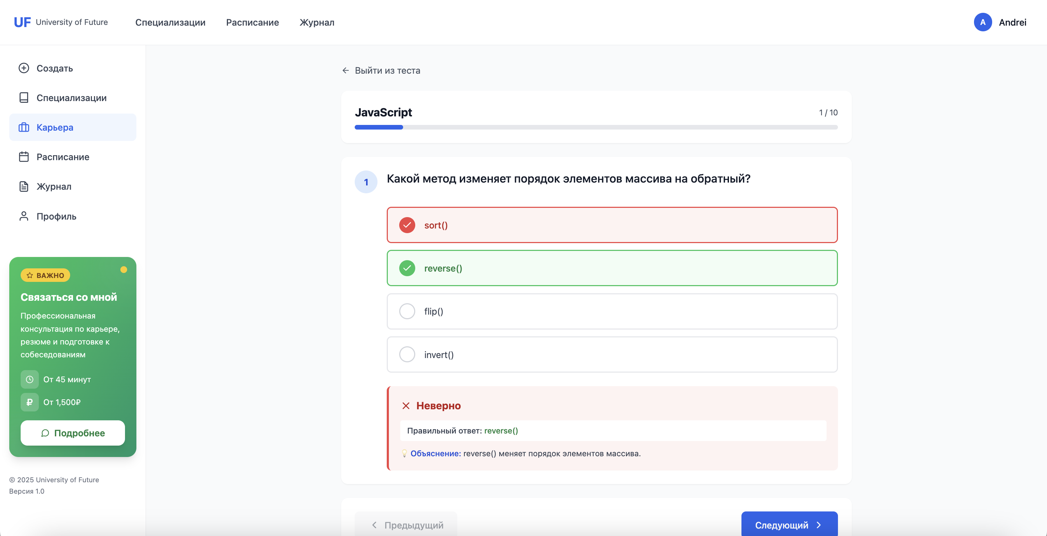Open Журнал in top navigation
Viewport: 1047px width, 536px height.
coord(317,22)
